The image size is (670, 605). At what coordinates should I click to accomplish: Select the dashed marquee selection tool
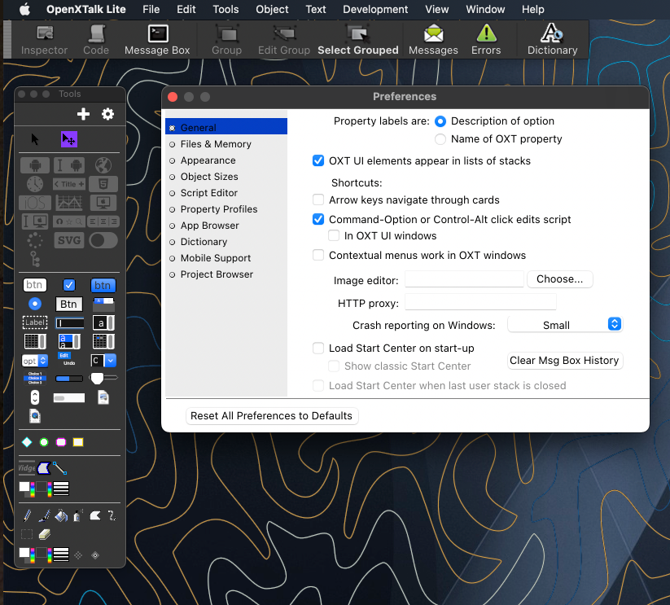click(27, 534)
